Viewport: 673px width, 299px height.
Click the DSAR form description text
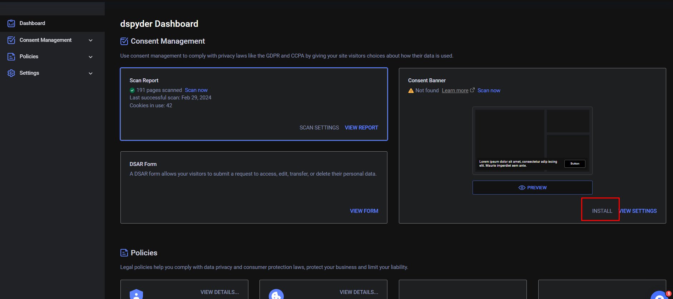point(253,174)
